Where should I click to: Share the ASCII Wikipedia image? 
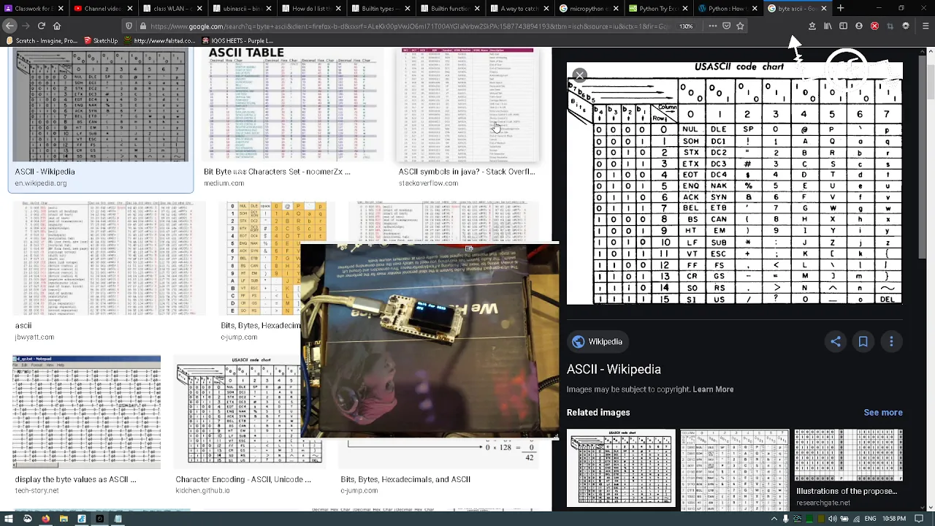point(835,341)
